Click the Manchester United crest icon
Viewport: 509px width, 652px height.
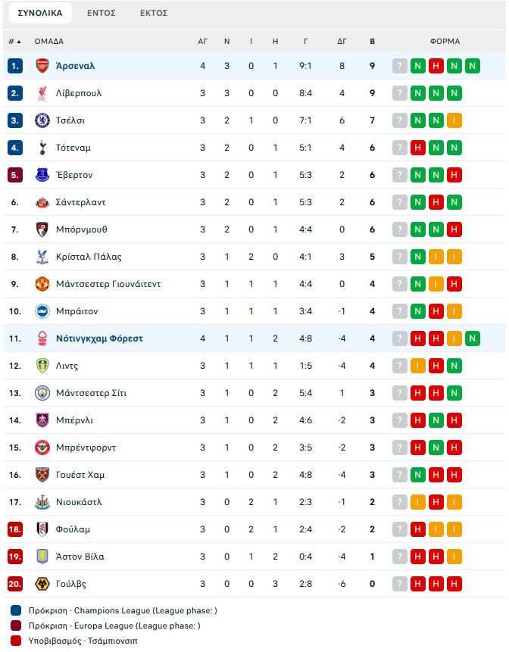pos(42,284)
